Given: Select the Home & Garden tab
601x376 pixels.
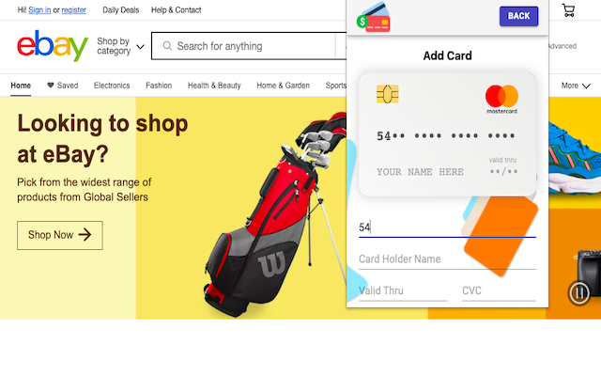Looking at the screenshot, I should coord(284,86).
